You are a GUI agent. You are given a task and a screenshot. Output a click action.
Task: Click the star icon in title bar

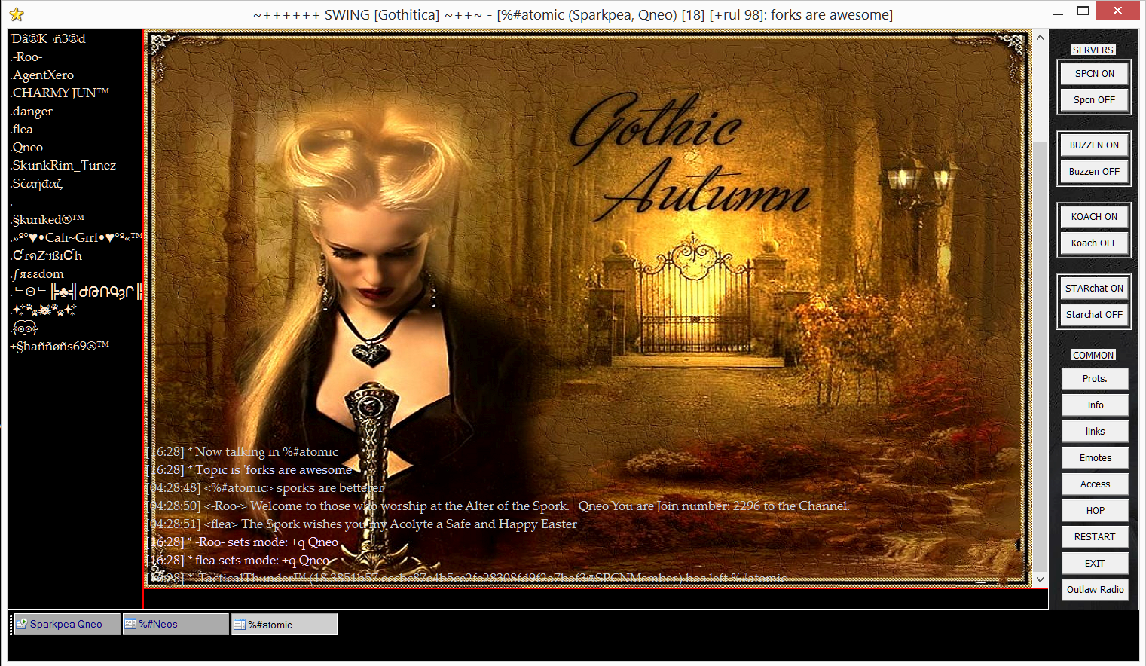point(17,14)
